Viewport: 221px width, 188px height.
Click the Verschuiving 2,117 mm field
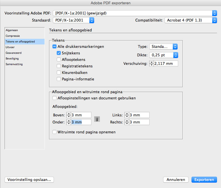coord(166,63)
